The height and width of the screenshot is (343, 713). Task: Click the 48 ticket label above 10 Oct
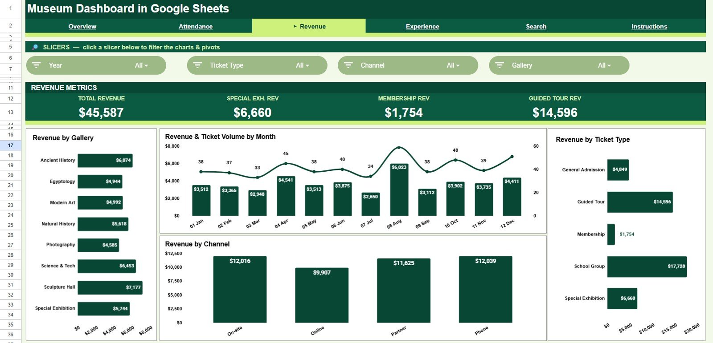pyautogui.click(x=455, y=150)
